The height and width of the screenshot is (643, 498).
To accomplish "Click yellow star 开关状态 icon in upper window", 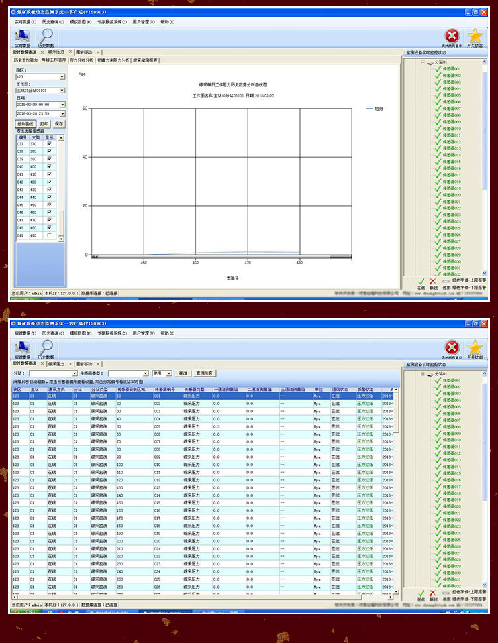I will pos(475,36).
